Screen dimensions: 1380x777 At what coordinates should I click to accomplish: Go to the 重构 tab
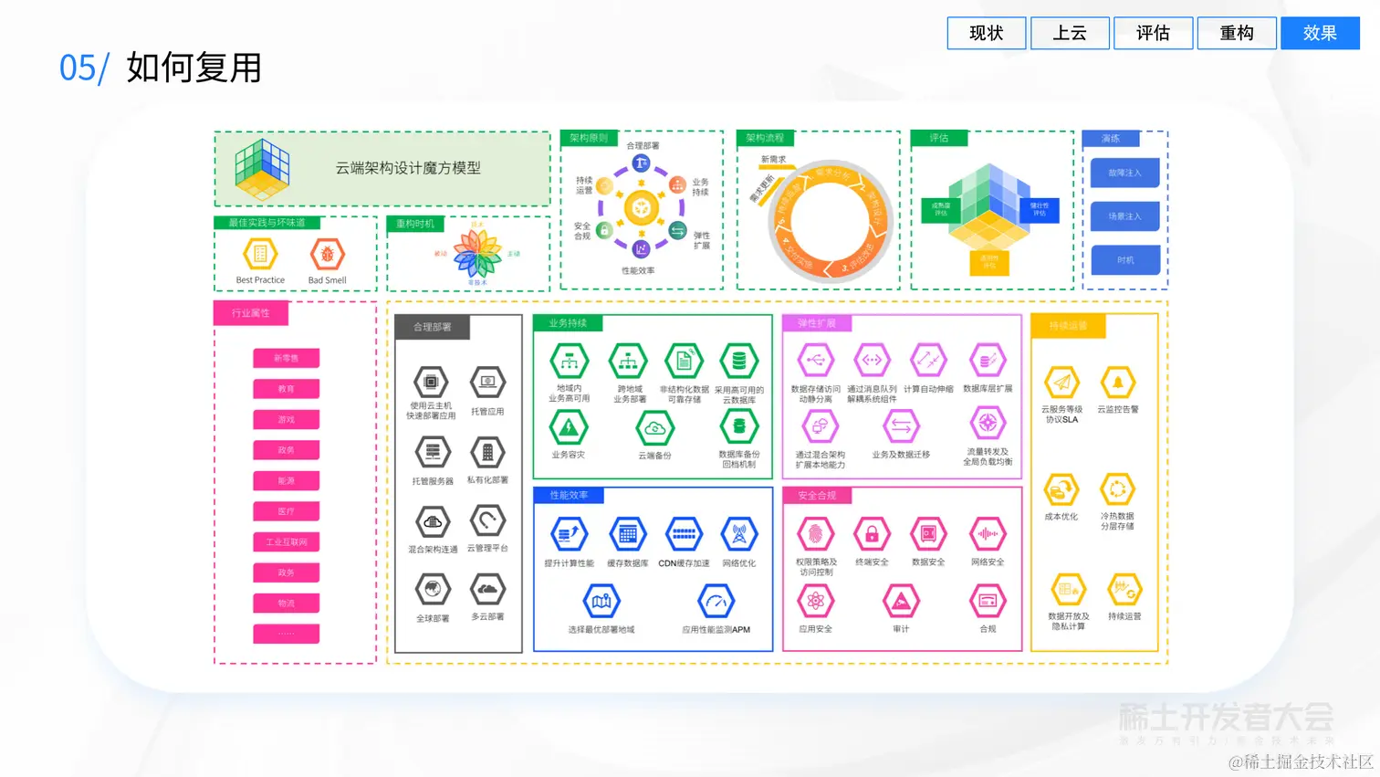(1237, 33)
